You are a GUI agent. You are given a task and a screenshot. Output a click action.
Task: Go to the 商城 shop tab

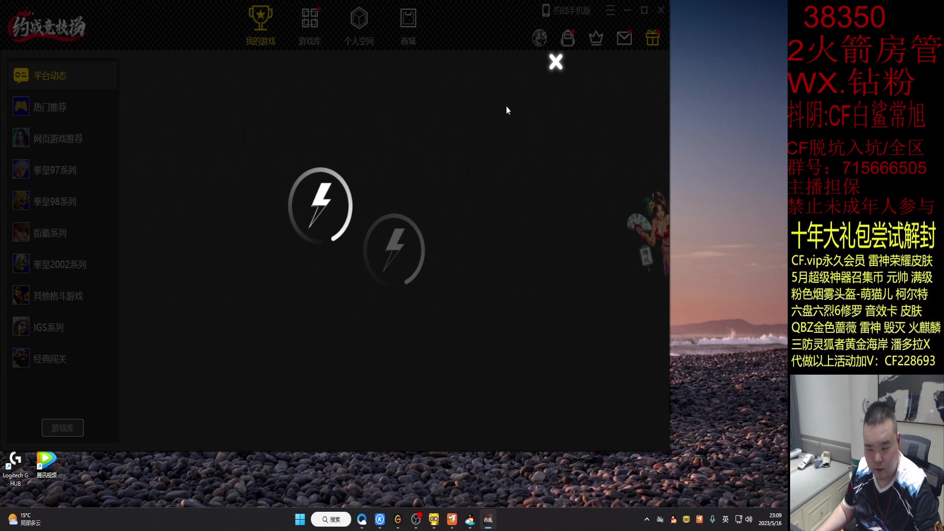click(408, 26)
